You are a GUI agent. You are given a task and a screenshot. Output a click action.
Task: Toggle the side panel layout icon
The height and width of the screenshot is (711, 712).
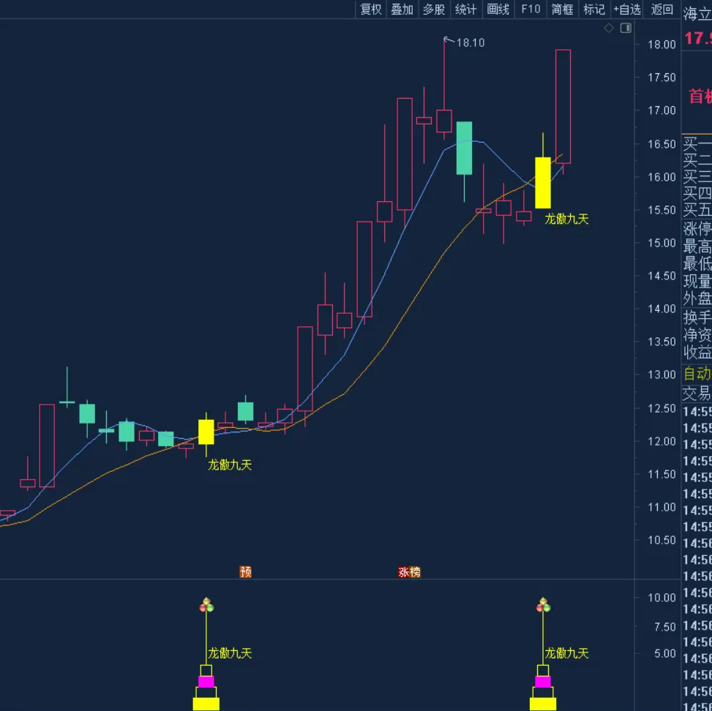pos(626,28)
